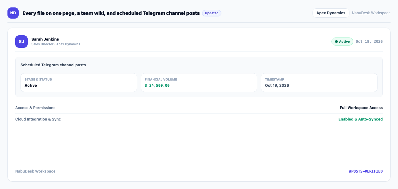The width and height of the screenshot is (398, 189).
Task: Click the NabuDesk Workspace footer text
Action: [35, 171]
